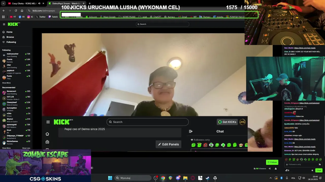This screenshot has height=182, width=325.
Task: Open the emote picker in chat input
Action: click(x=320, y=165)
